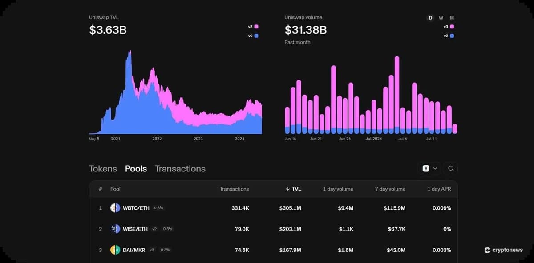Select the D daily view toggle
The image size is (534, 263).
tap(430, 18)
